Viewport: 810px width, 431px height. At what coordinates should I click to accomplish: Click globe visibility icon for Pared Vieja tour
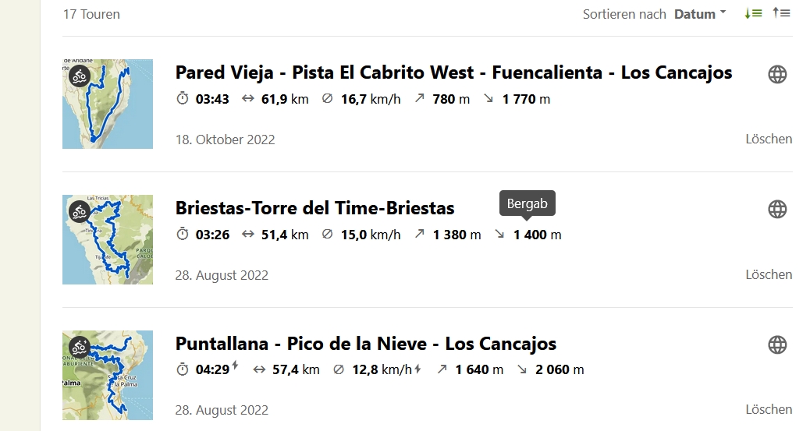[x=777, y=74]
